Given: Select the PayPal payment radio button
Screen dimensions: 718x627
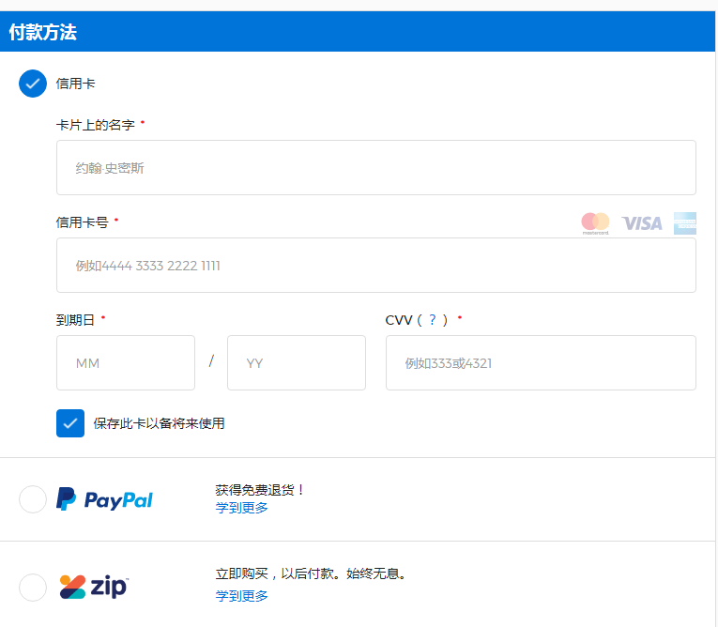Looking at the screenshot, I should tap(33, 499).
